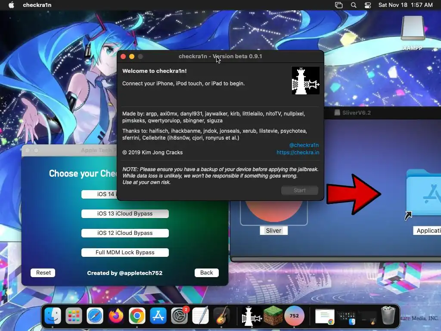Screen dimensions: 441x331
Task: Open Finder from the dock
Action: coord(53,315)
